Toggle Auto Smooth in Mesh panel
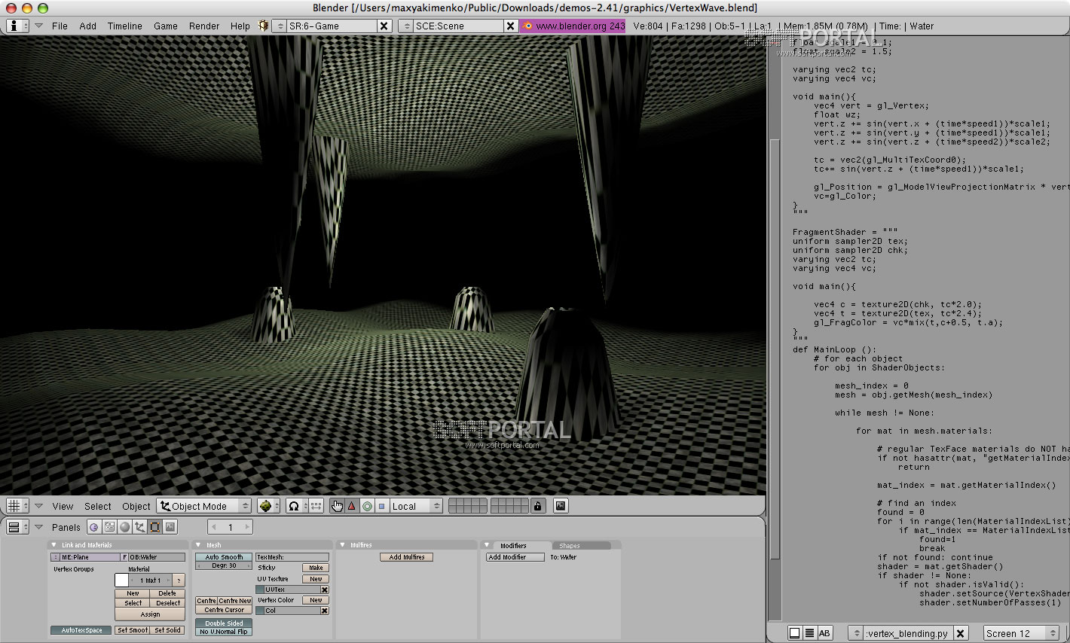 224,557
